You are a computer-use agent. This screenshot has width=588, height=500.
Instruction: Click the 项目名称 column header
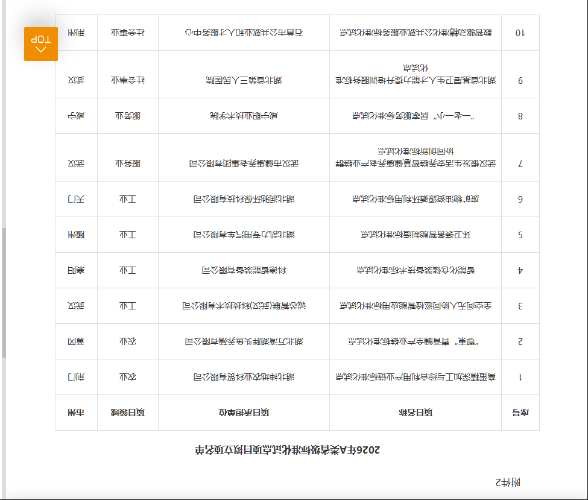point(416,413)
